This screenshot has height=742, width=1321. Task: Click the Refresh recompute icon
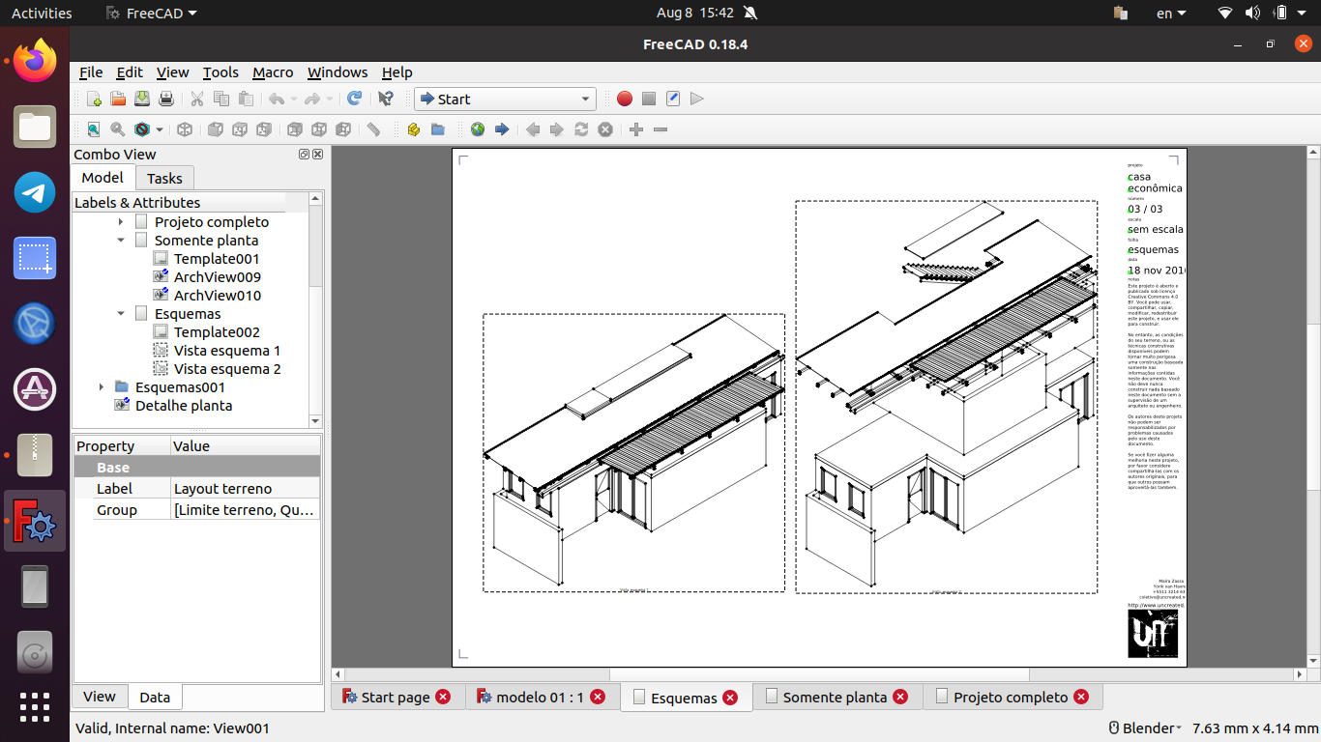[355, 99]
